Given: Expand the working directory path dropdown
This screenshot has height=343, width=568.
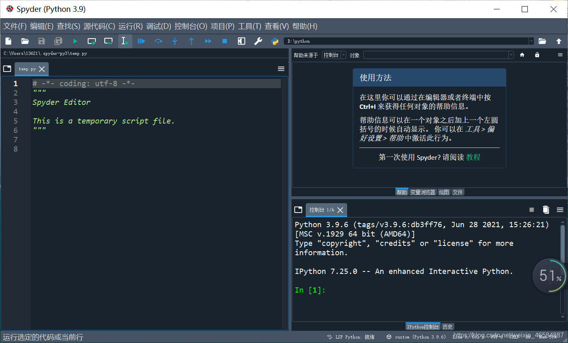Looking at the screenshot, I should pos(531,41).
